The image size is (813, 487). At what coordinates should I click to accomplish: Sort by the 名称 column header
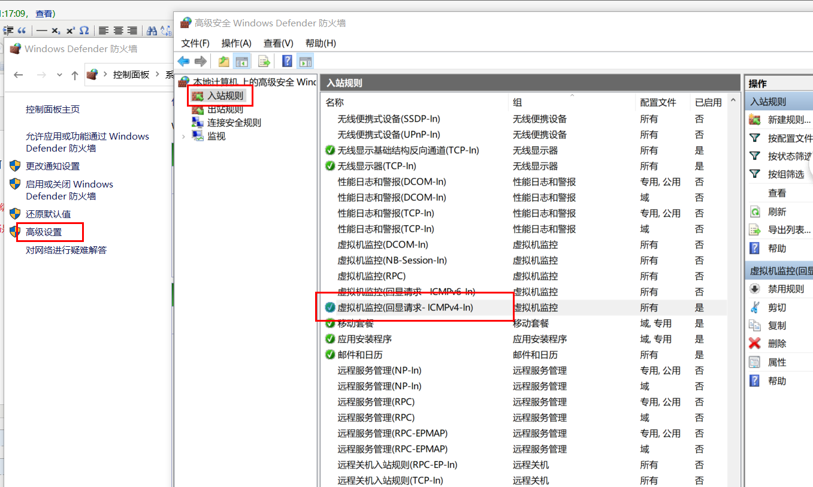414,102
